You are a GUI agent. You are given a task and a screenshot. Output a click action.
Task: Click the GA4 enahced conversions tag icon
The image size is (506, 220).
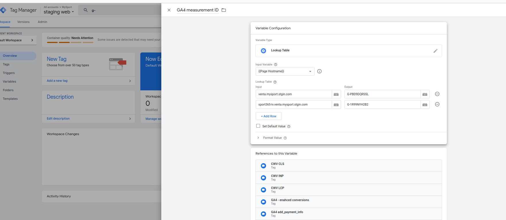click(x=263, y=202)
